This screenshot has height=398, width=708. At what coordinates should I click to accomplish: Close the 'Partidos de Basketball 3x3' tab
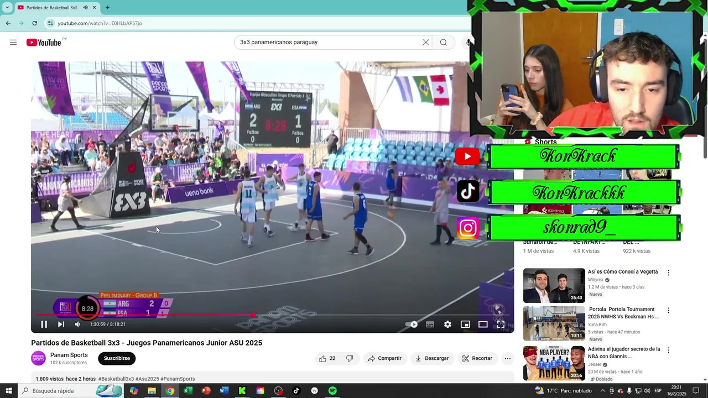[x=94, y=8]
